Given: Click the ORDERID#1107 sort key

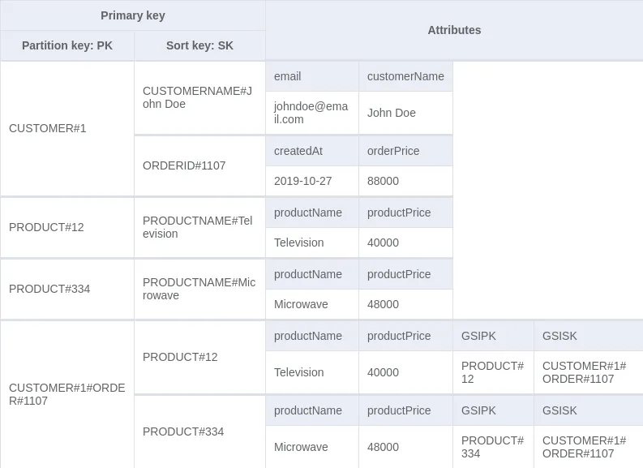Looking at the screenshot, I should [199, 165].
